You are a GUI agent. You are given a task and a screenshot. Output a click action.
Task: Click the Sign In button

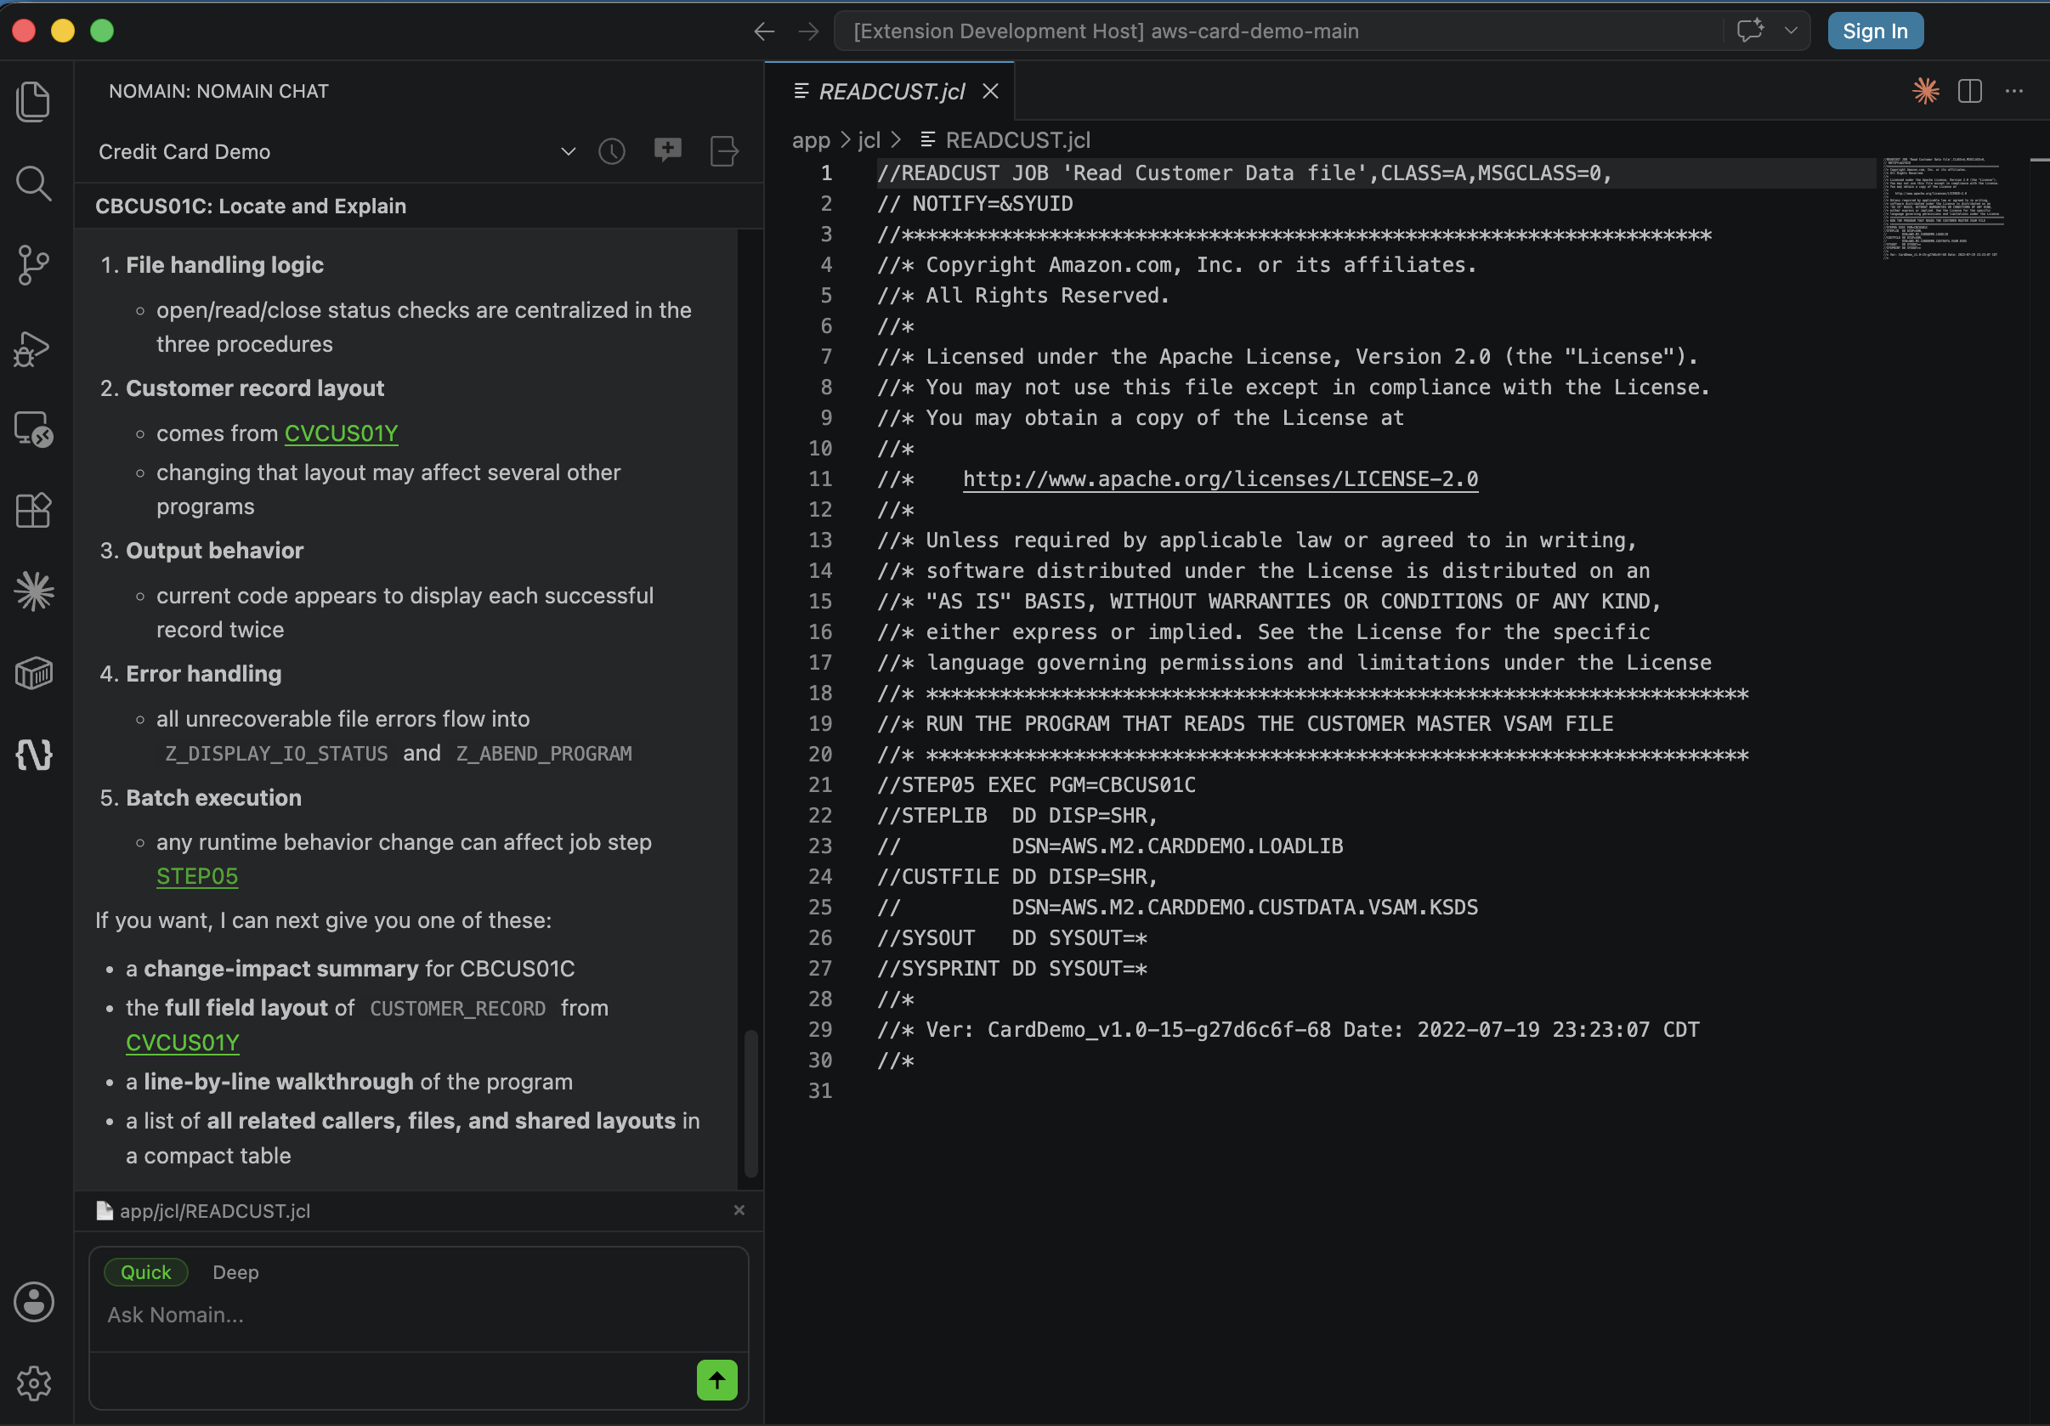tap(1875, 31)
